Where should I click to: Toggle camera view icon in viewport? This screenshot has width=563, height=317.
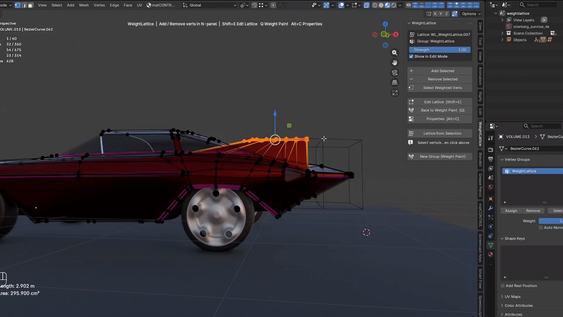click(x=395, y=73)
